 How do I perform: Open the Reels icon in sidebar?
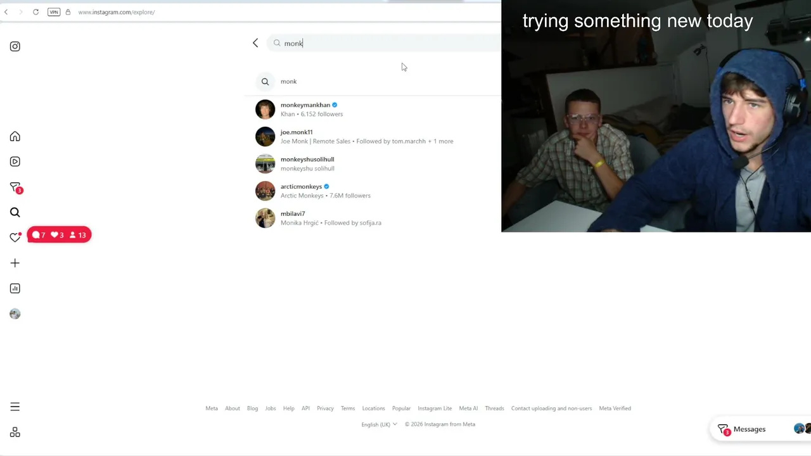pos(15,161)
